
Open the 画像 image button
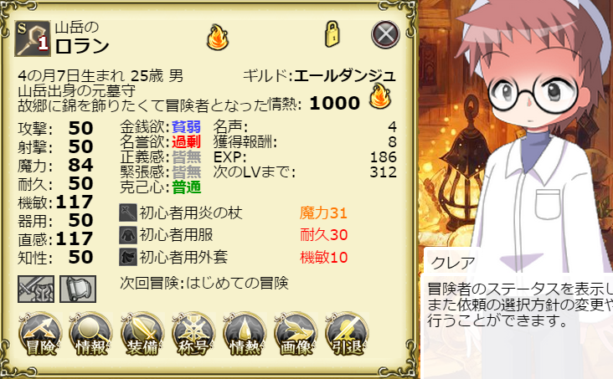(x=296, y=334)
